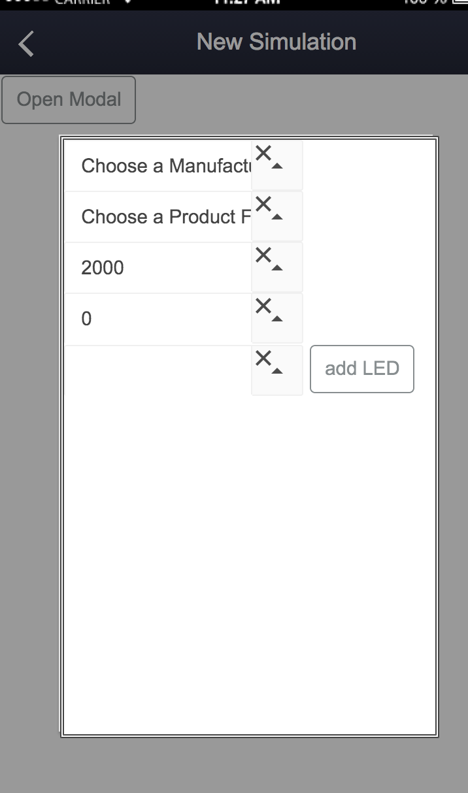Clear the 2000 value with X
The image size is (468, 793).
[263, 255]
